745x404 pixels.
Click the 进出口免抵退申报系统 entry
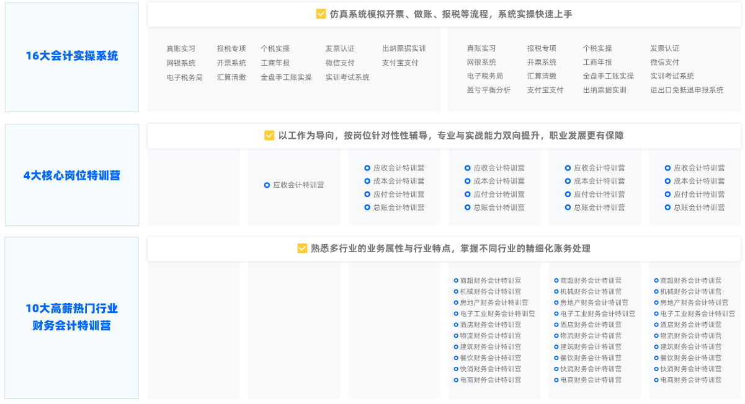click(687, 90)
